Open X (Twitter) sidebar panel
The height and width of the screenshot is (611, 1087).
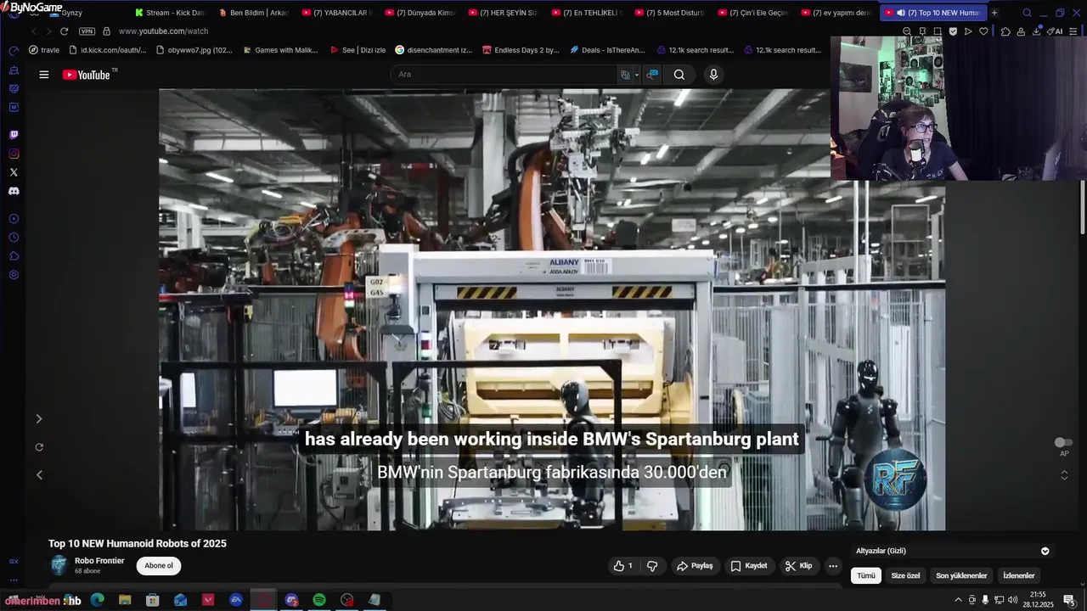(14, 172)
